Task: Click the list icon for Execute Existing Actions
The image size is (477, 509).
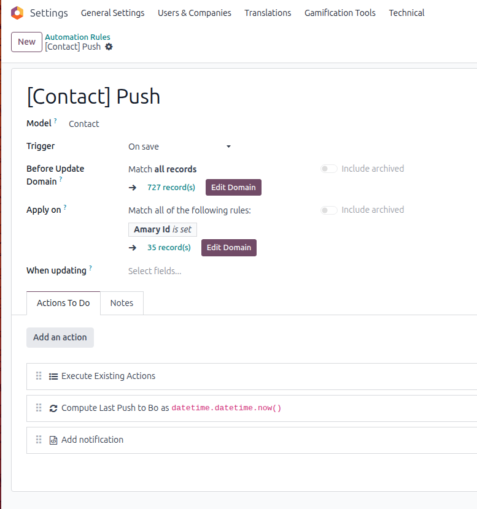Action: [x=53, y=377]
